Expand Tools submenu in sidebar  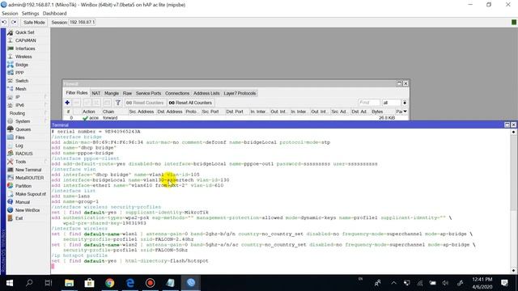coord(20,162)
